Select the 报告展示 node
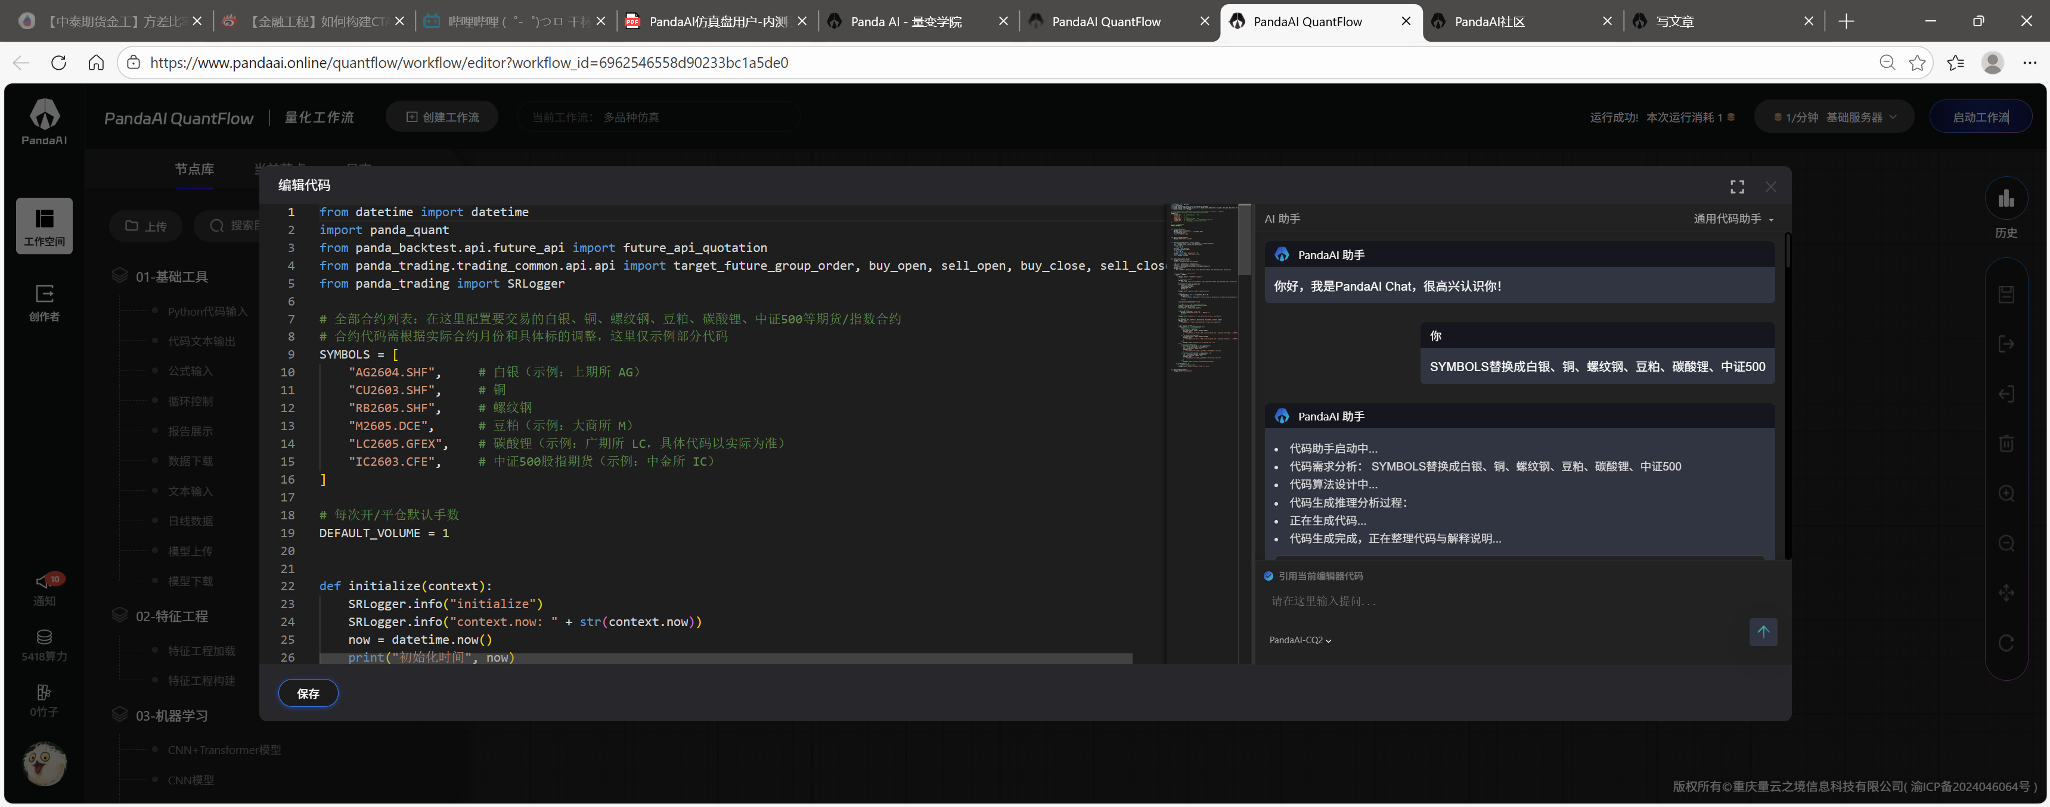 click(x=190, y=431)
